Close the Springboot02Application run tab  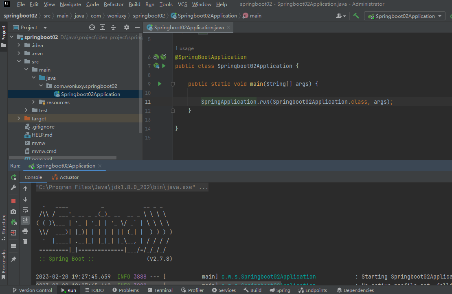tap(100, 166)
